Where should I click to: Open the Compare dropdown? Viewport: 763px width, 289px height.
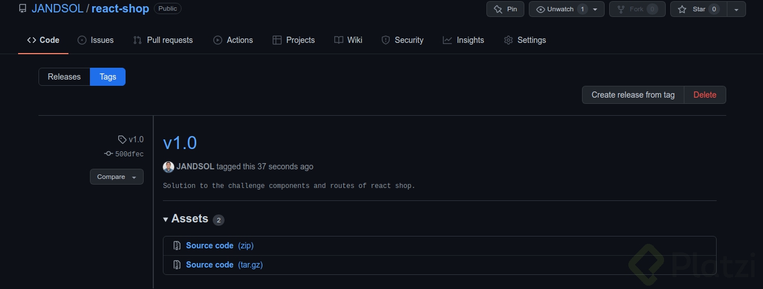pyautogui.click(x=117, y=177)
